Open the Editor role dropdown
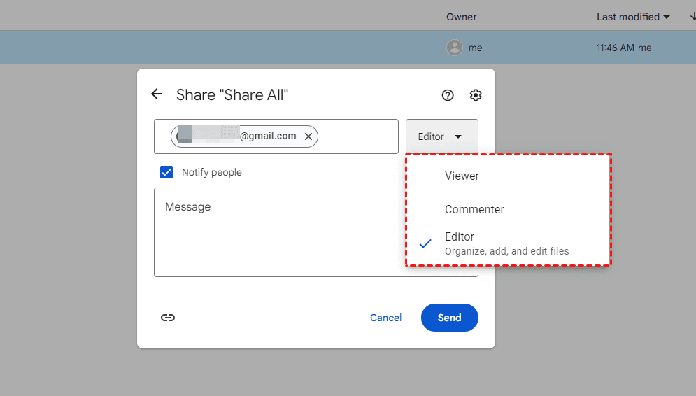This screenshot has width=696, height=396. pyautogui.click(x=441, y=136)
